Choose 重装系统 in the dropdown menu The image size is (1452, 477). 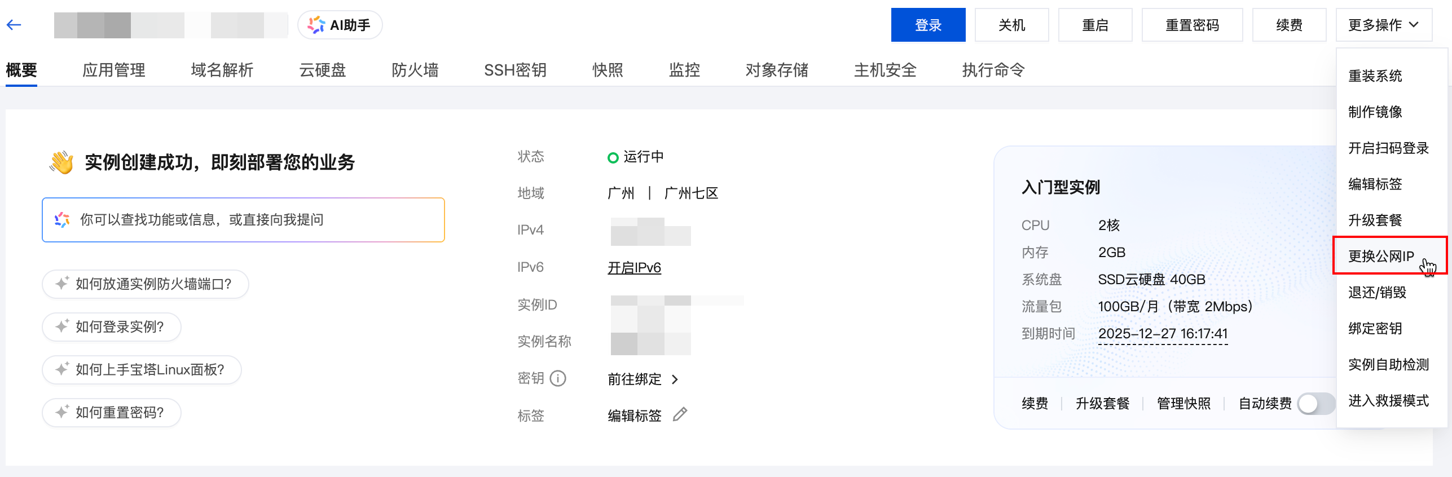(1375, 76)
